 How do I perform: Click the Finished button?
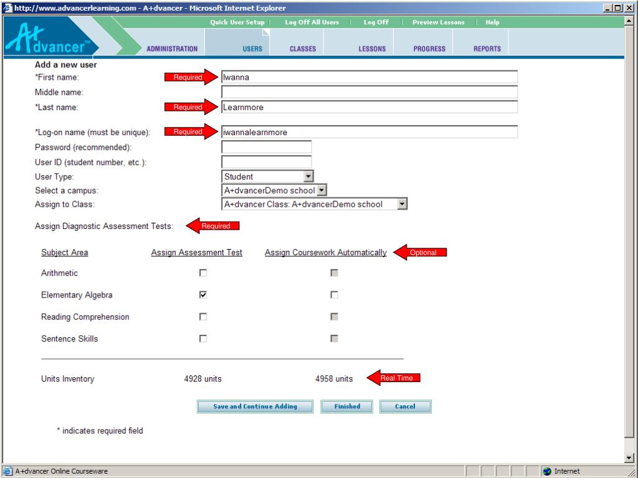pos(346,406)
